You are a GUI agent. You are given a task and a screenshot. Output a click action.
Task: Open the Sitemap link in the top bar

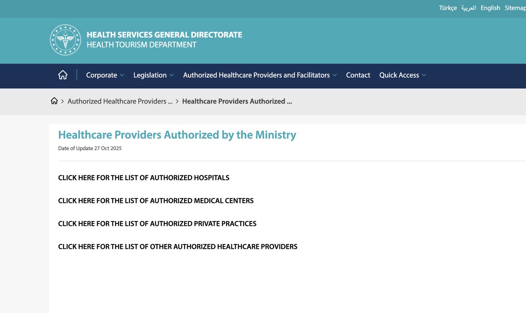(515, 8)
